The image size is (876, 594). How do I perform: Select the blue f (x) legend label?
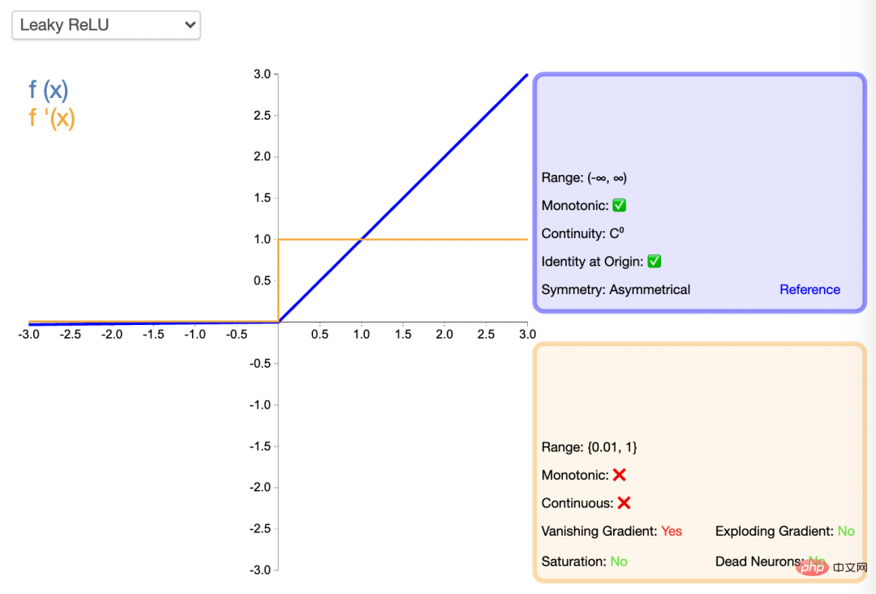coord(49,89)
